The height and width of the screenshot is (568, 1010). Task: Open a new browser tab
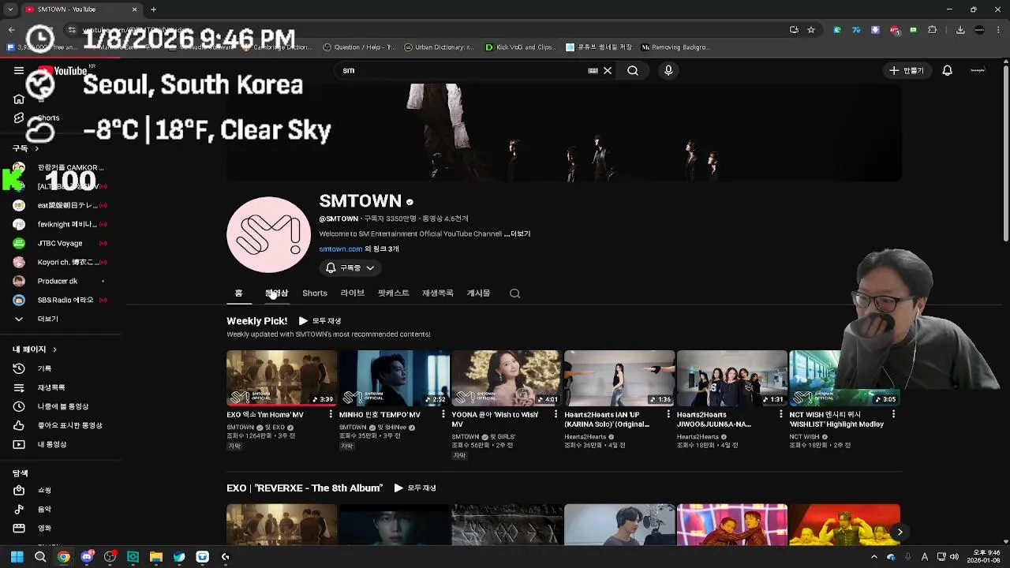pyautogui.click(x=153, y=9)
